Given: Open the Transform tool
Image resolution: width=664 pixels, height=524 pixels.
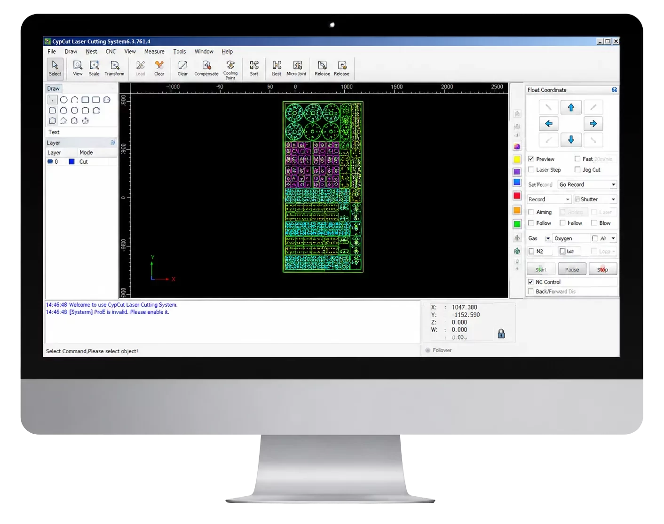Looking at the screenshot, I should point(114,68).
